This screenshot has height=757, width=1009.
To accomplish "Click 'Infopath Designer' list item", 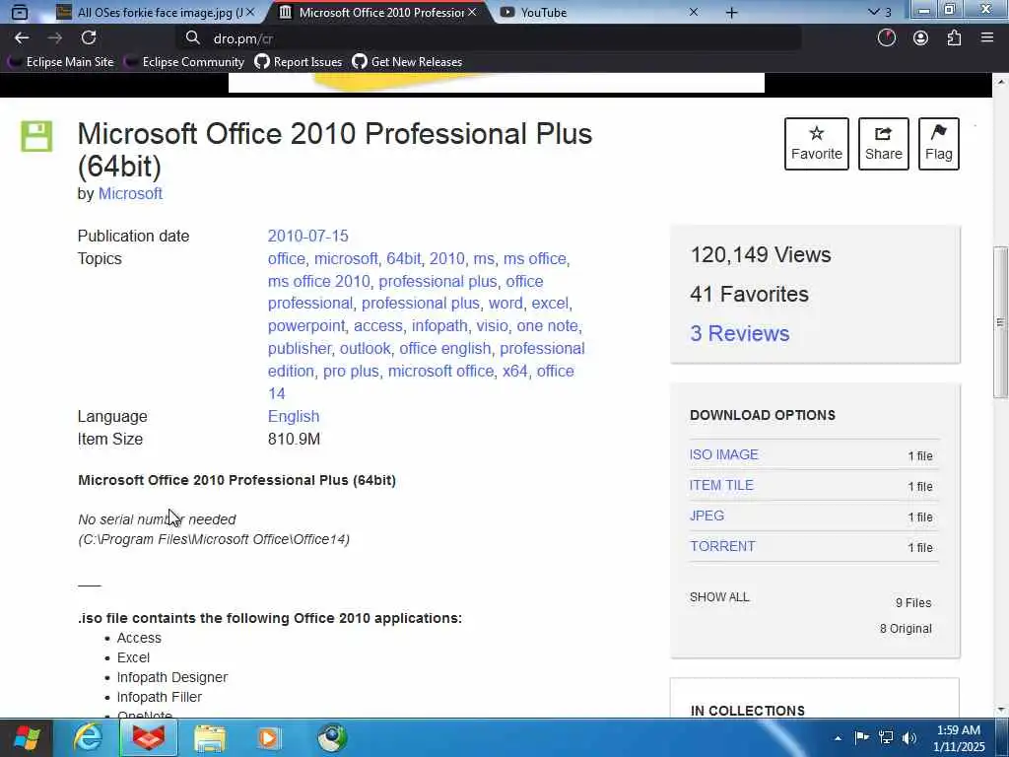I will 172,677.
